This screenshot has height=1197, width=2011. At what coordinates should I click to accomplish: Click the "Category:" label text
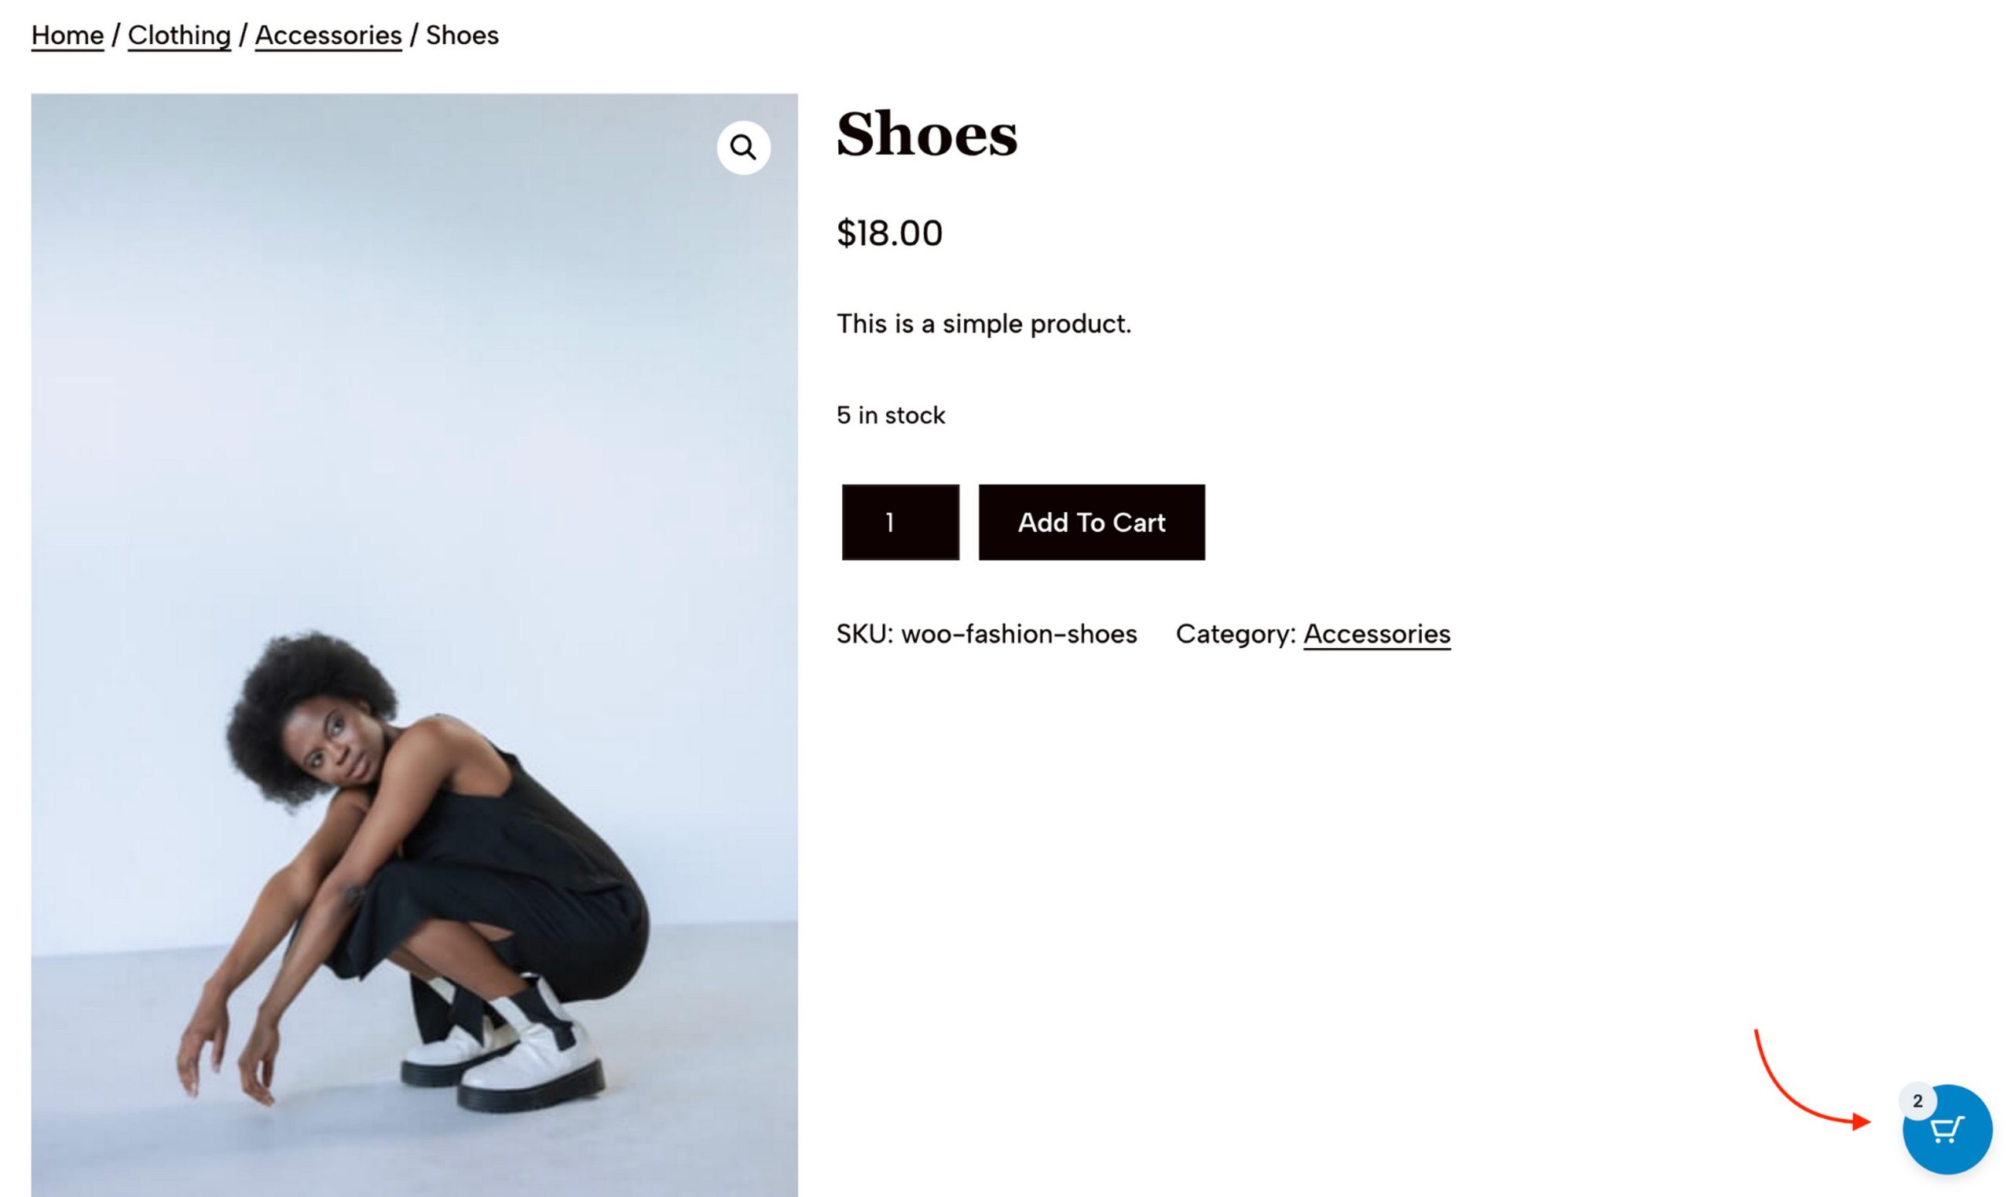tap(1235, 634)
